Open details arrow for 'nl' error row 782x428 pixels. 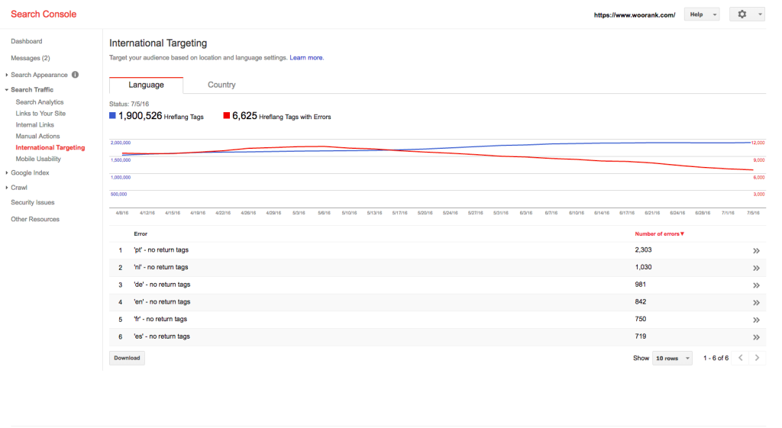[756, 268]
